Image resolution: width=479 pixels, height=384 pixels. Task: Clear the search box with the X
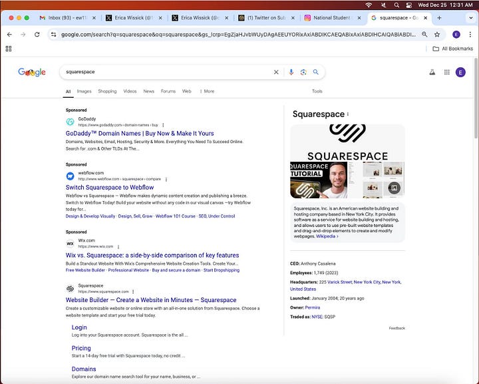coord(276,72)
